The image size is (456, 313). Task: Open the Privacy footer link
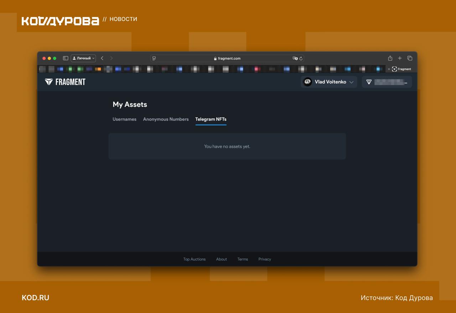tap(265, 259)
